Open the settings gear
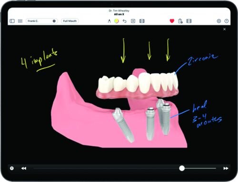This screenshot has height=182, width=238. [x=219, y=21]
